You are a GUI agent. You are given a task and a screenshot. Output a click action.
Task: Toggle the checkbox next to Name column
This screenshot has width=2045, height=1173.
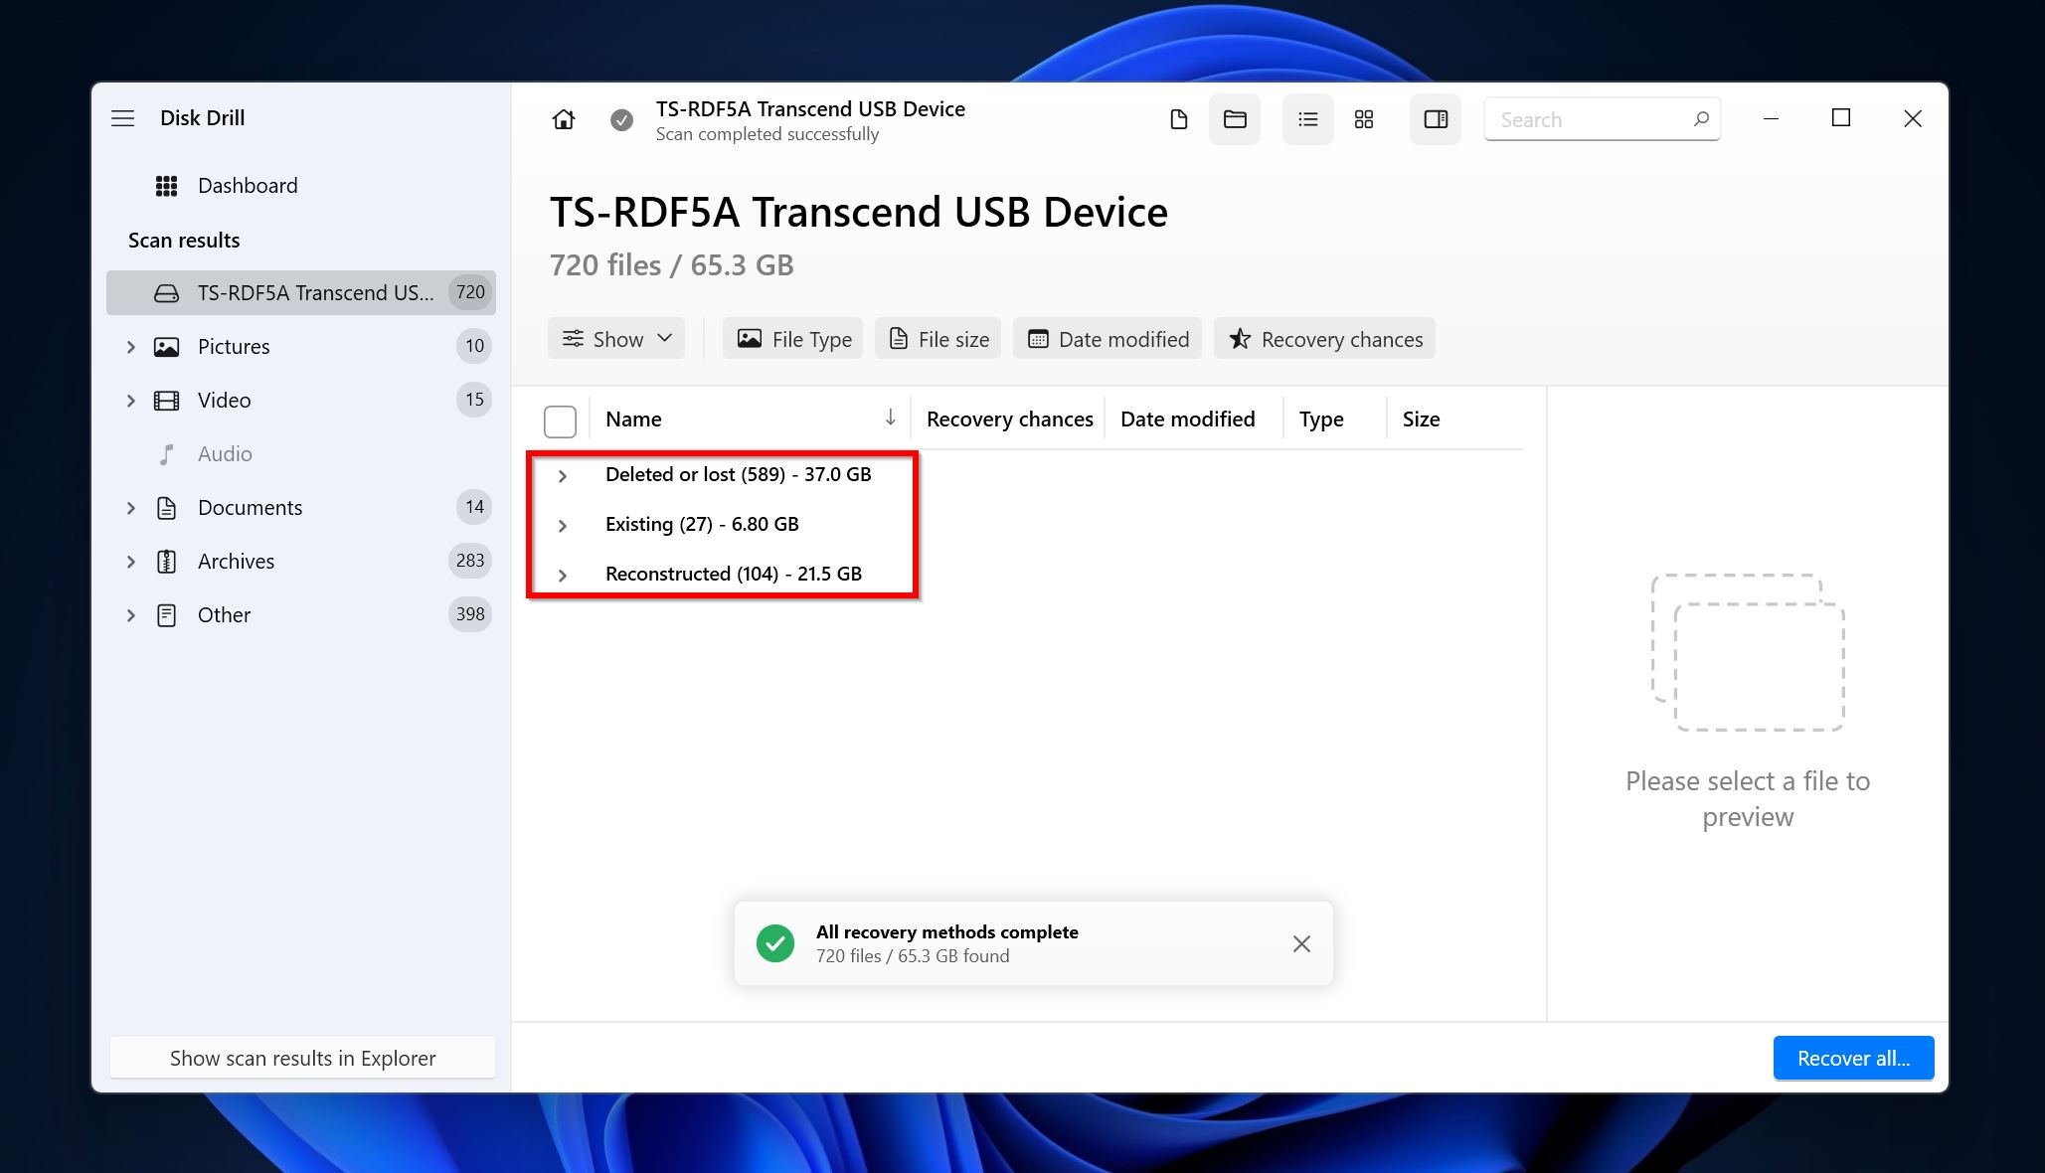tap(561, 419)
